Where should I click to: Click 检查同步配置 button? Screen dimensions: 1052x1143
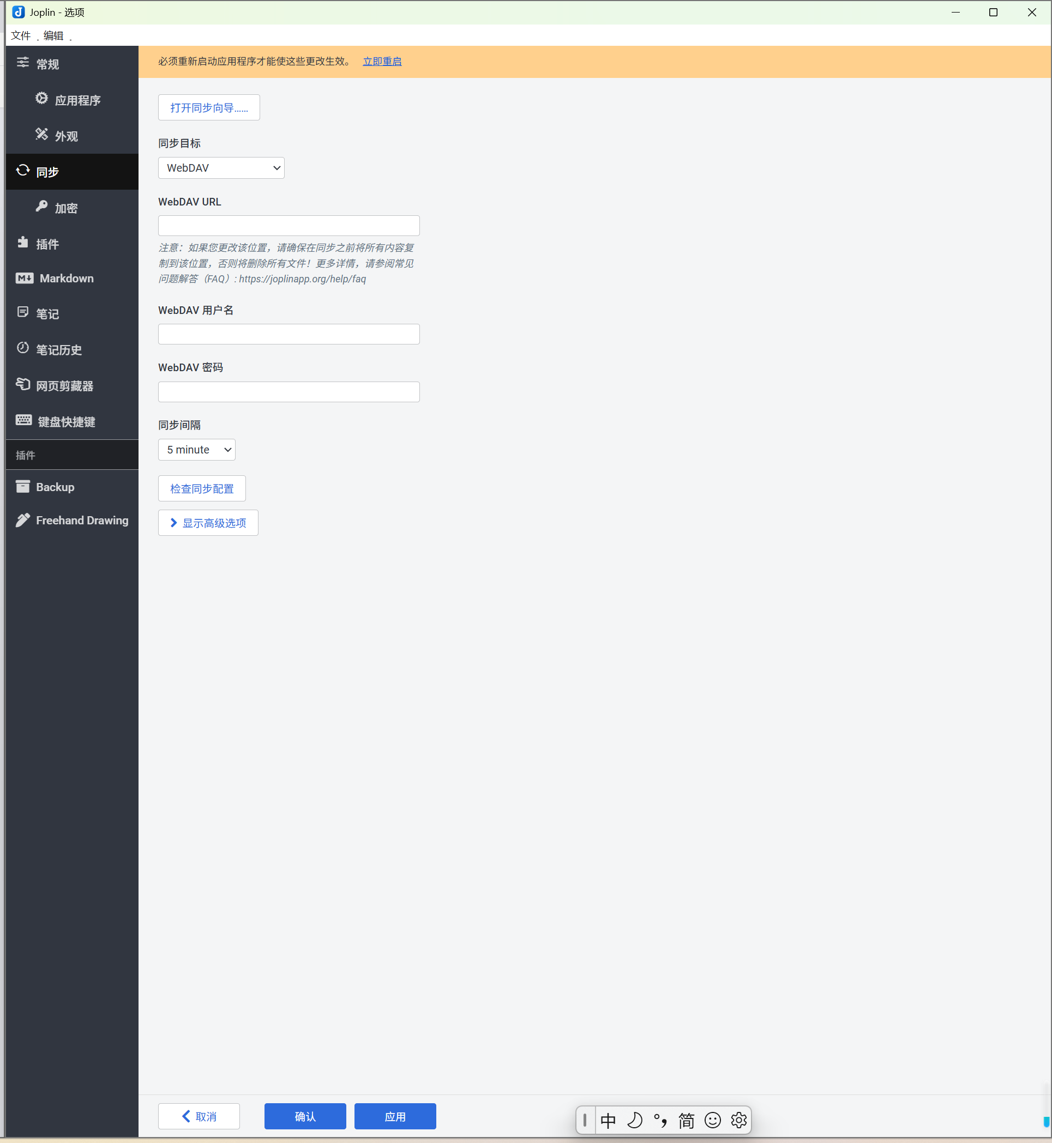tap(202, 489)
